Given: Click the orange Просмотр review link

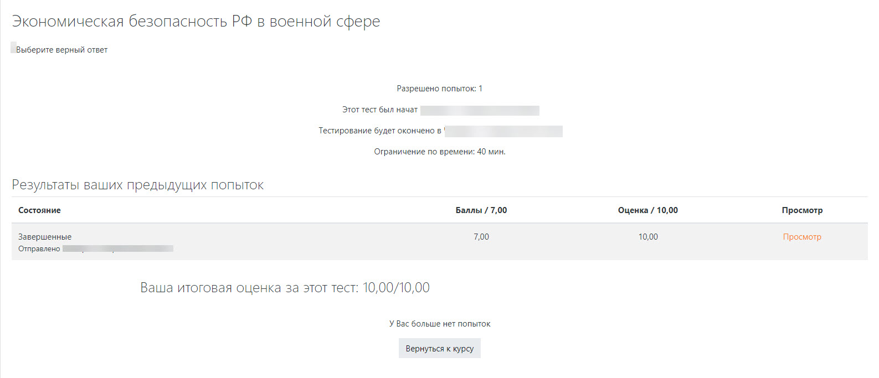Looking at the screenshot, I should coord(801,237).
